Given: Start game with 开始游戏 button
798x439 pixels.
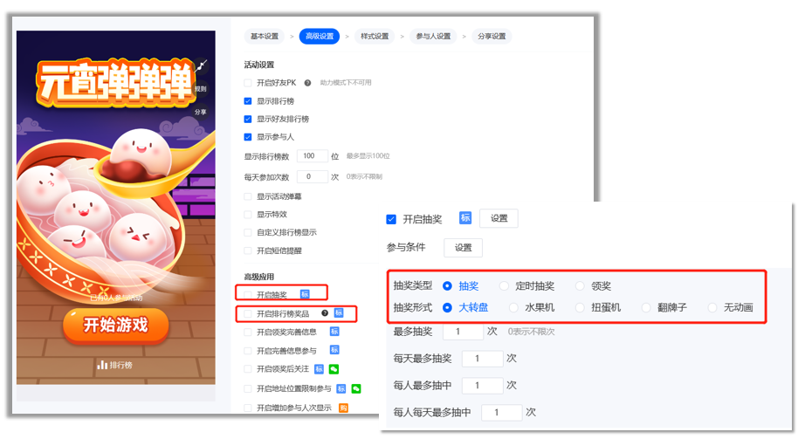Looking at the screenshot, I should coord(116,325).
